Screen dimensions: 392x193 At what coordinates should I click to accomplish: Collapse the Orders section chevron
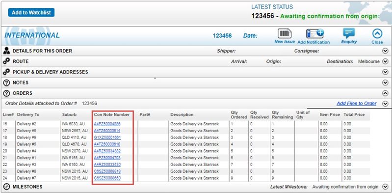click(385, 93)
